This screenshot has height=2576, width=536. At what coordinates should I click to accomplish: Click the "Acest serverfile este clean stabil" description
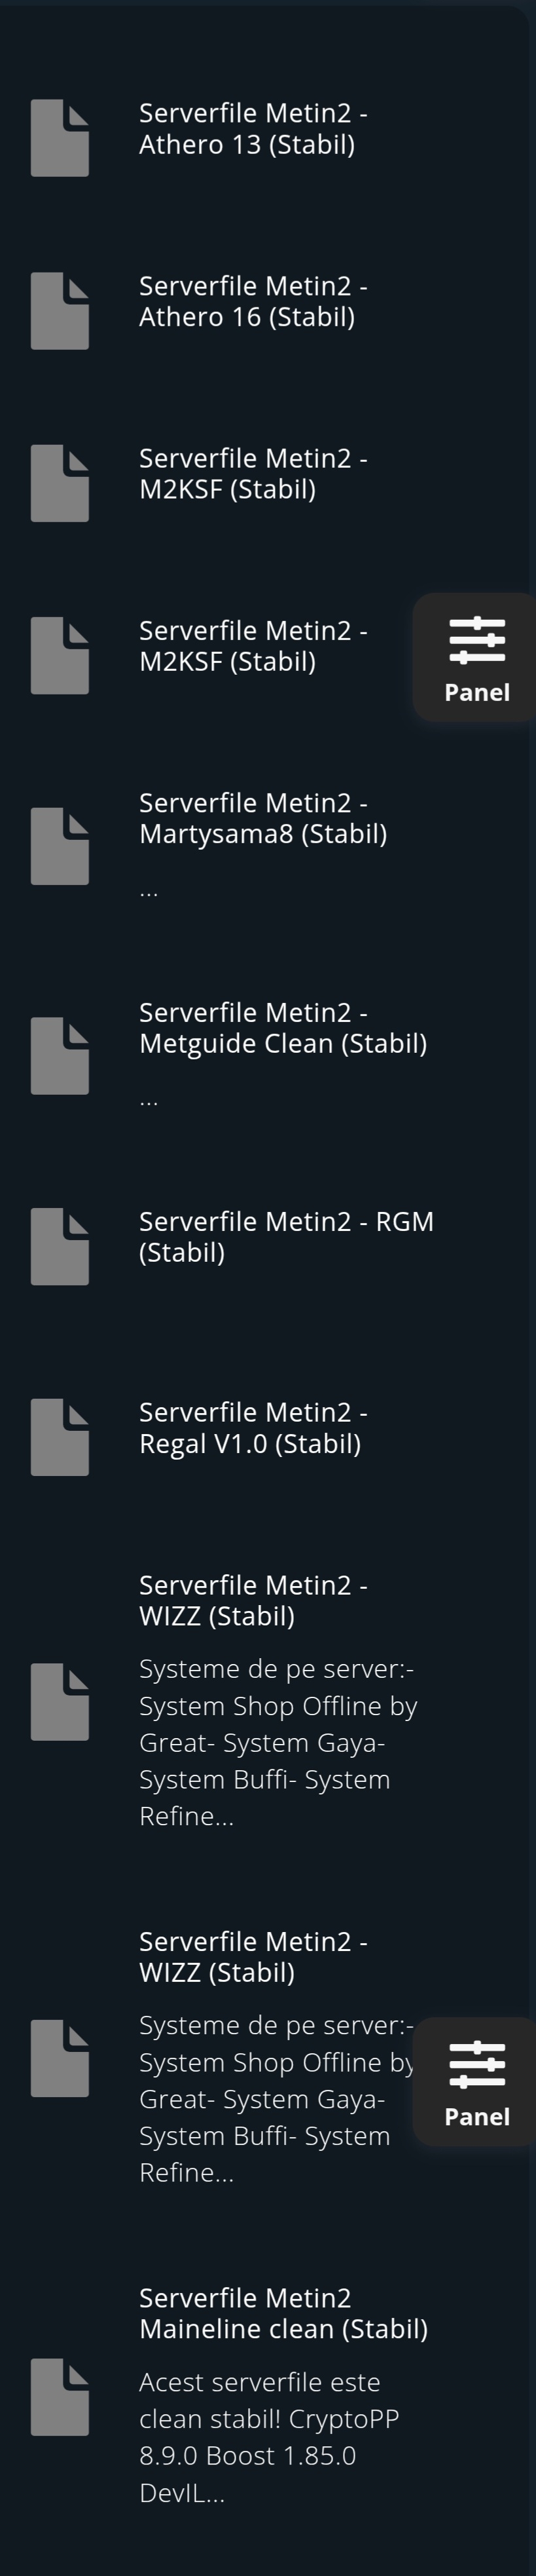coord(270,2437)
